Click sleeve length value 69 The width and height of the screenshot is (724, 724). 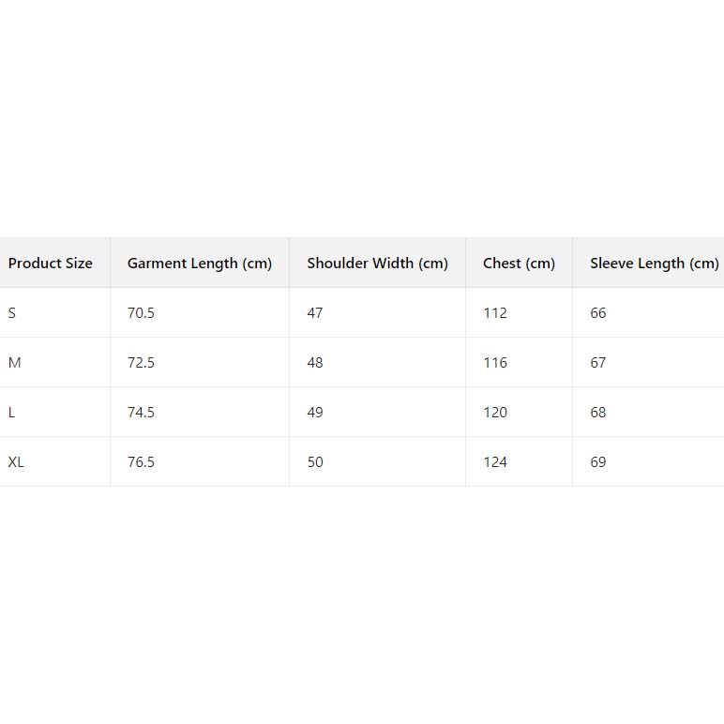coord(598,462)
